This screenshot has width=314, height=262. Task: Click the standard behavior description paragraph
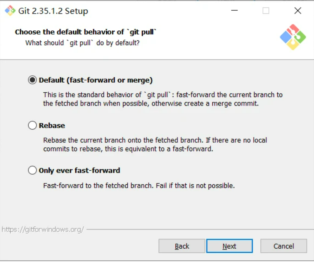tap(162, 99)
